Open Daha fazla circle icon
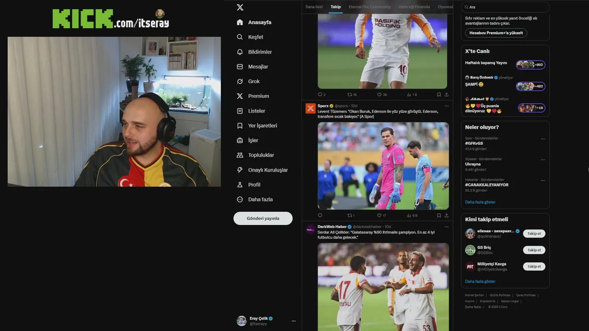This screenshot has width=589, height=331. (240, 199)
